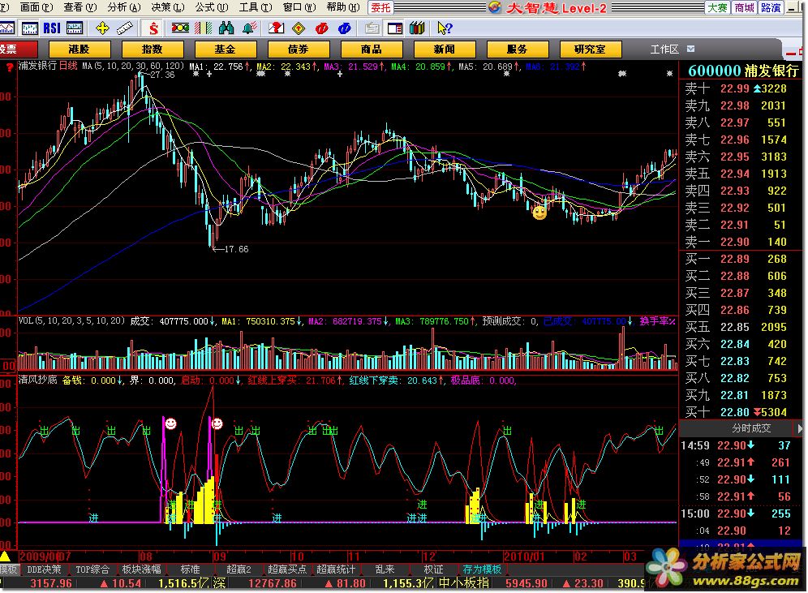Open the 帮助 menu

point(342,7)
